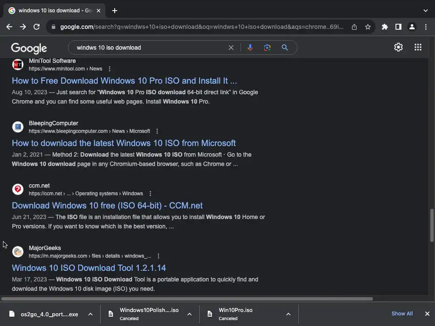Click the 'ccm.net' site name
The width and height of the screenshot is (435, 326).
pyautogui.click(x=39, y=185)
